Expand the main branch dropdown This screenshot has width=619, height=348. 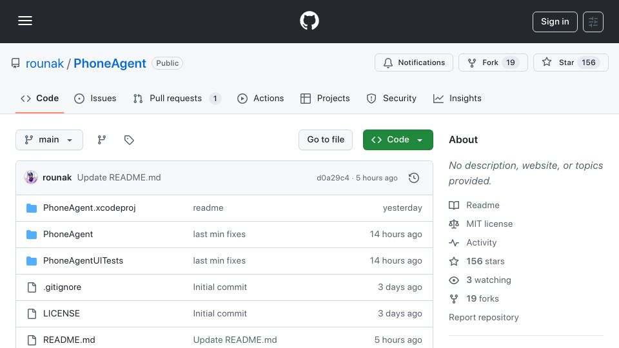click(x=50, y=140)
